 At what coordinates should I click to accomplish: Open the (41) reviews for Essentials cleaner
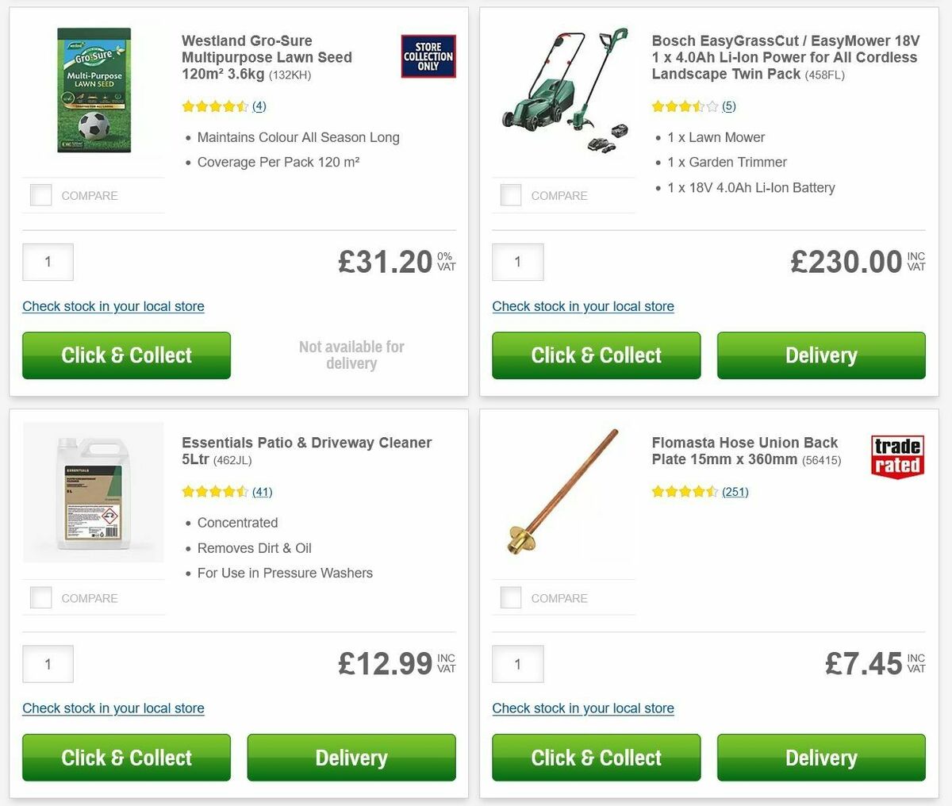click(263, 492)
